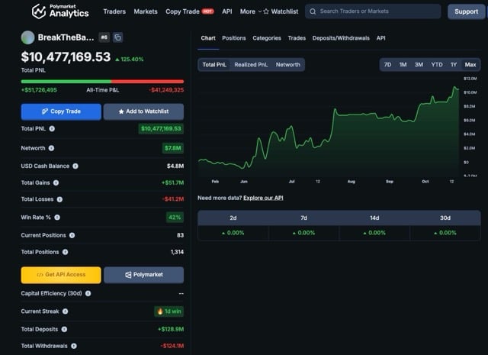Set chart range to 3M

[419, 65]
